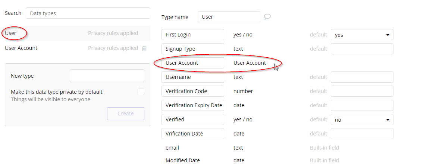Open the comment bubble next to Type name
Viewport: 433px width, 166px height.
coord(267,17)
